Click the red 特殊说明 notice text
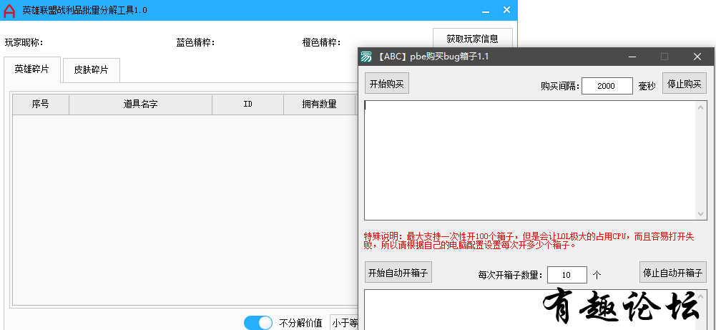Viewport: 716px width, 330px height. (x=529, y=241)
